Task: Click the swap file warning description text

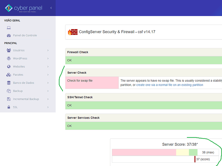Action: point(171,83)
